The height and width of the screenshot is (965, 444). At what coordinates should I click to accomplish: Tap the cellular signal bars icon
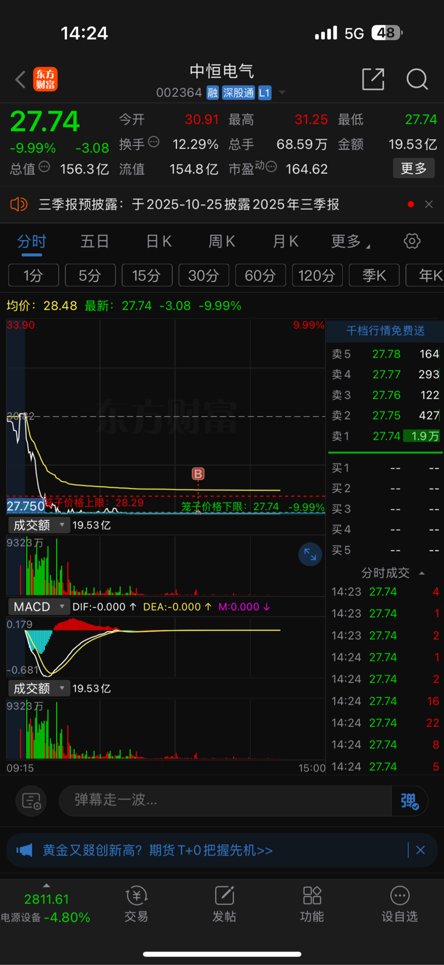click(x=326, y=33)
